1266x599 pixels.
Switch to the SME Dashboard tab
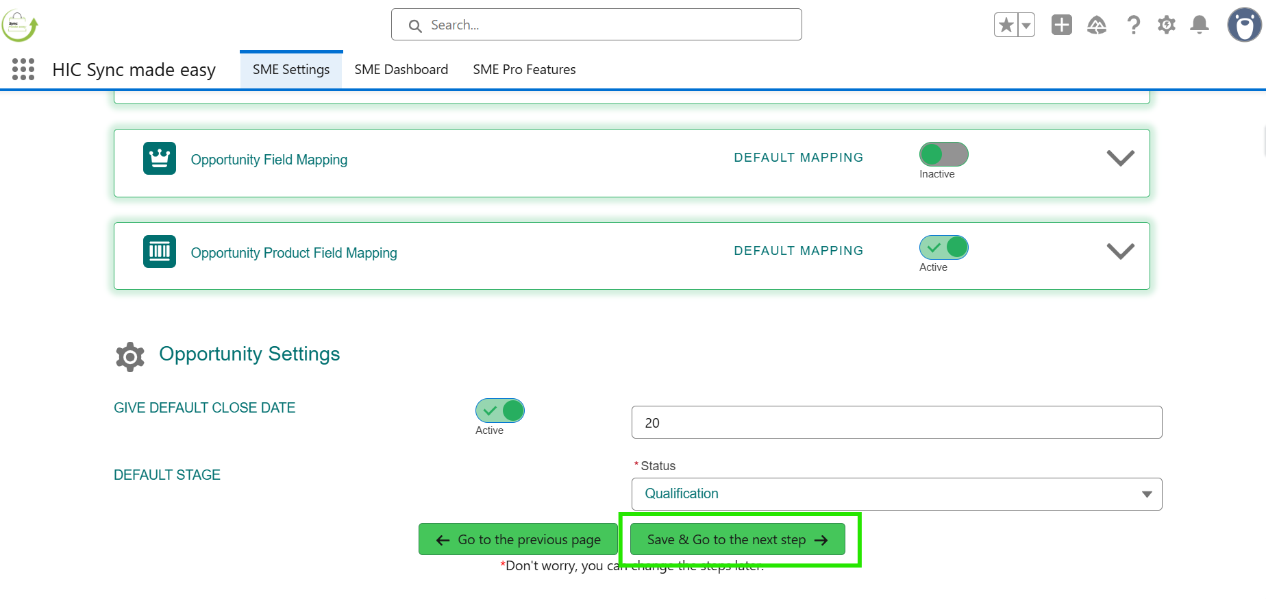[401, 69]
